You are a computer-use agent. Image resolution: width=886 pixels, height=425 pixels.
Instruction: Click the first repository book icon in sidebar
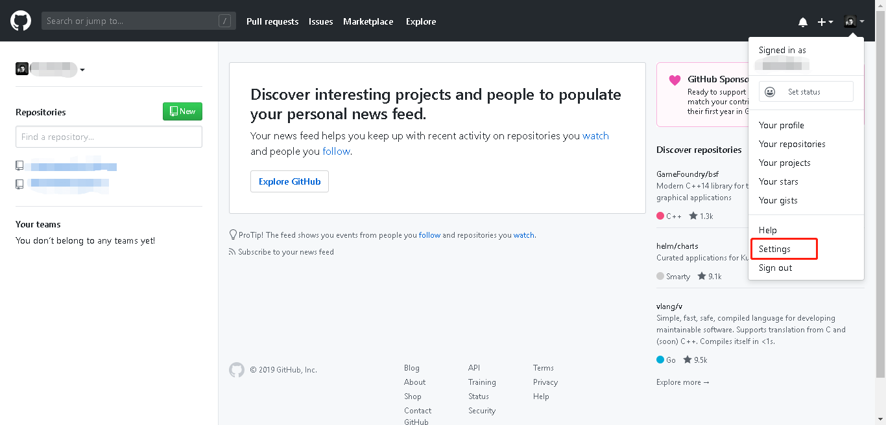coord(20,166)
